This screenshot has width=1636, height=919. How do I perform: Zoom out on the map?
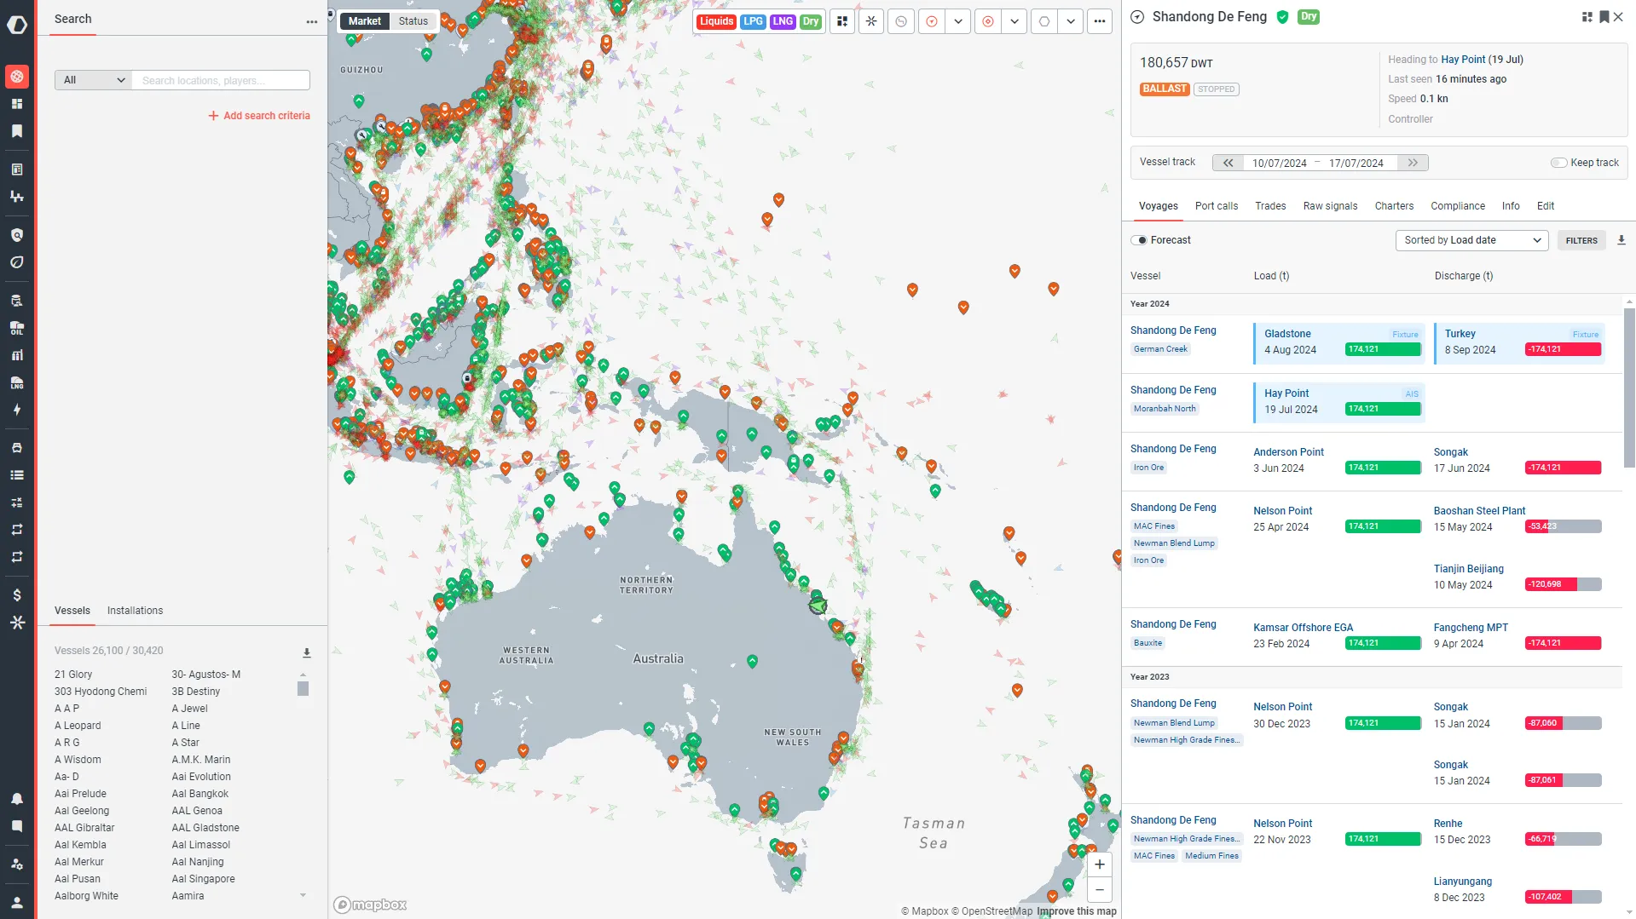tap(1100, 890)
